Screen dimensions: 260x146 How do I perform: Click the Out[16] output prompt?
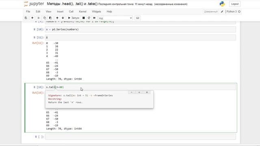coord(38,93)
